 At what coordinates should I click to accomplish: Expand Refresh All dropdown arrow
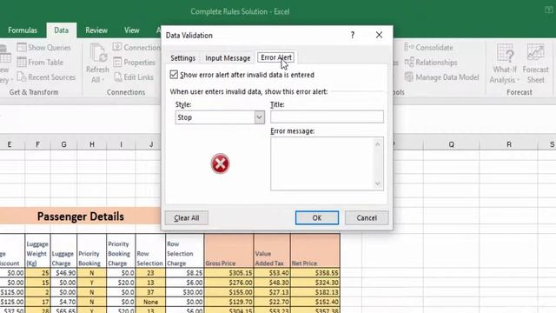click(103, 80)
